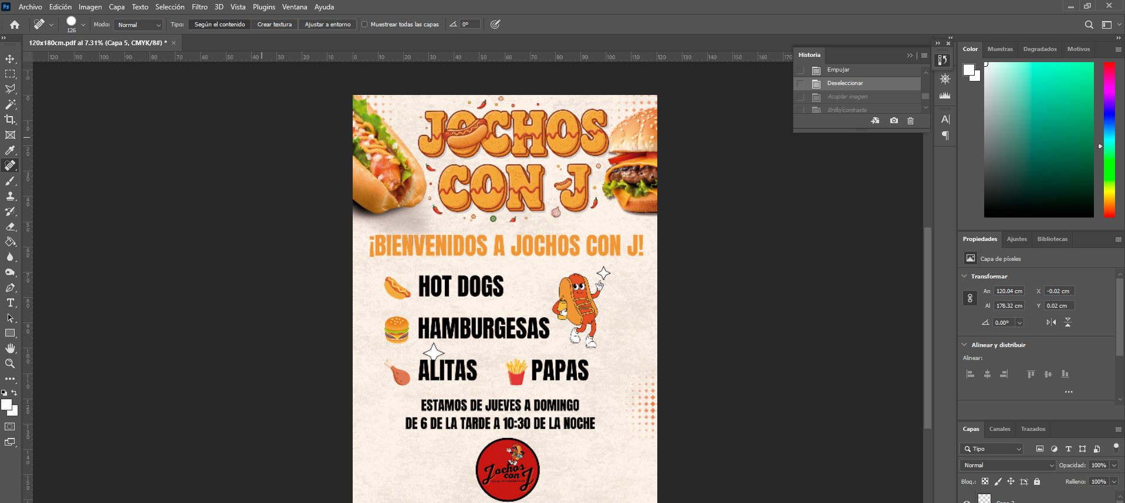Open the Tipo layer filter dropdown
This screenshot has width=1125, height=503.
(x=992, y=448)
